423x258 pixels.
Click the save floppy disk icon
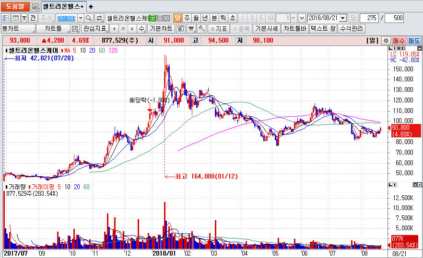75,29
